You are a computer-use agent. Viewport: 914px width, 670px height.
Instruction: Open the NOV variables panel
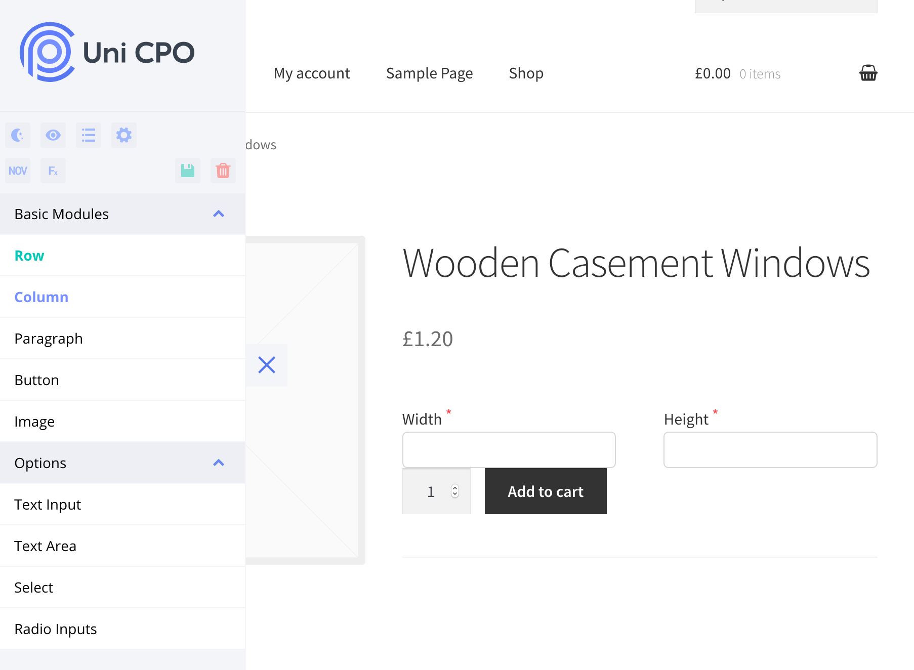18,171
